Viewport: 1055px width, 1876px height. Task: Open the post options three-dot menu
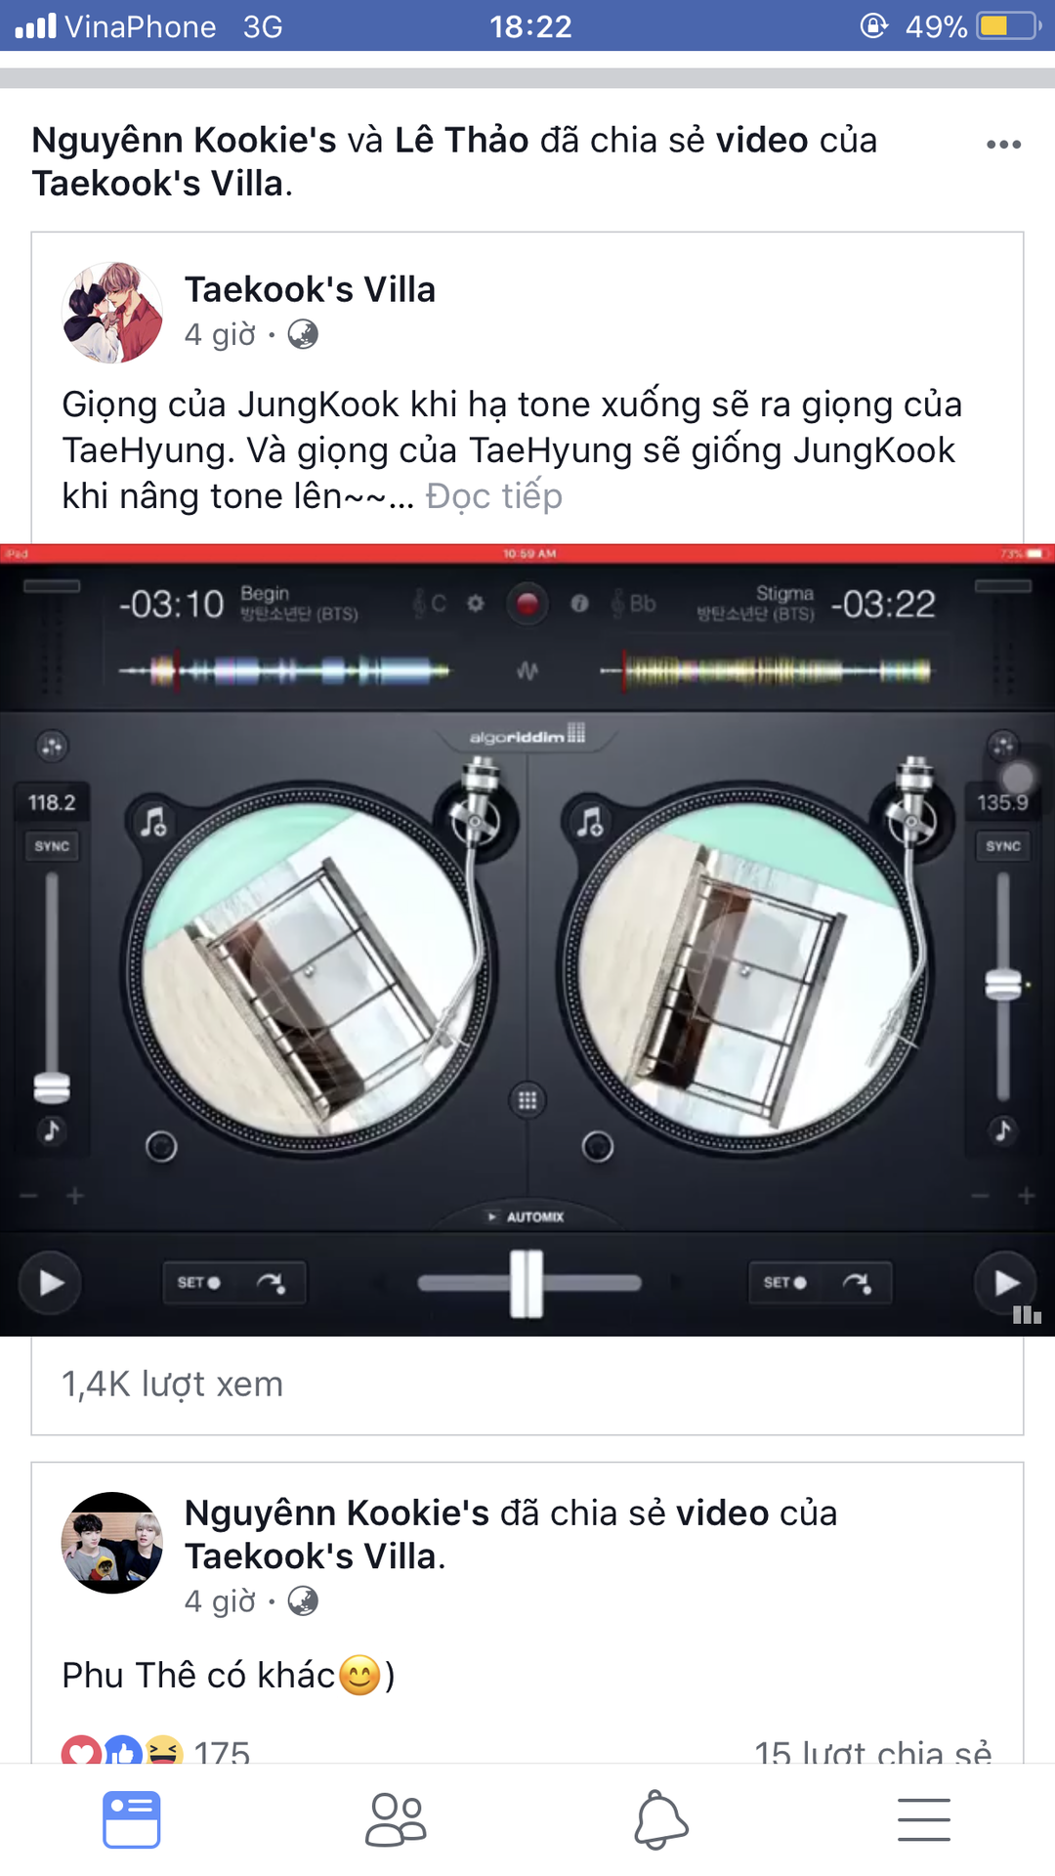click(x=1003, y=145)
